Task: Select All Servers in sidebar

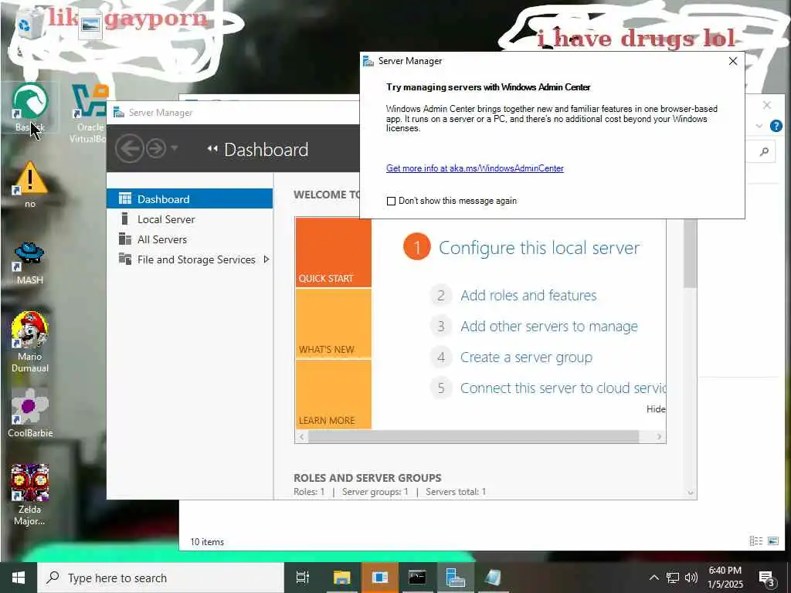Action: click(x=190, y=239)
